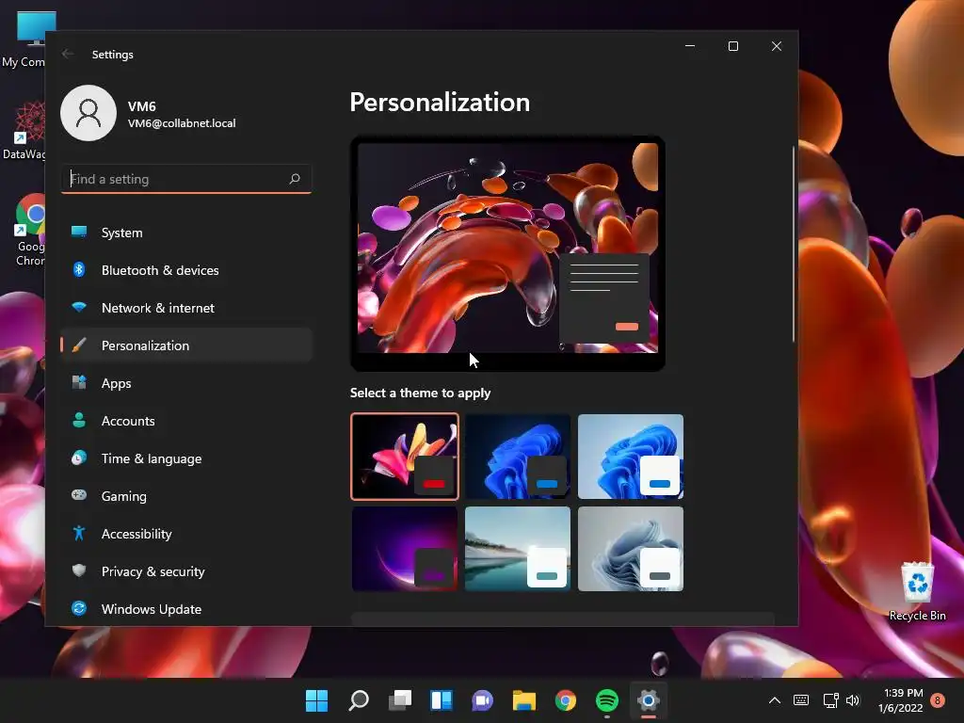The image size is (964, 723).
Task: Open the Bluetooth & devices section
Action: (186, 270)
